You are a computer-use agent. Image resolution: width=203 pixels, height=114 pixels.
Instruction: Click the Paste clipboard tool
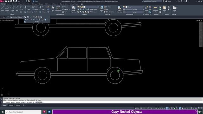point(165,9)
